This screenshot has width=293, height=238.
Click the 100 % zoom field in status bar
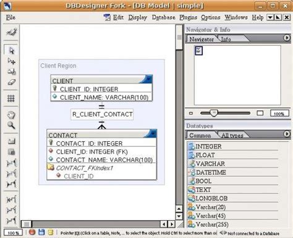click(x=13, y=233)
